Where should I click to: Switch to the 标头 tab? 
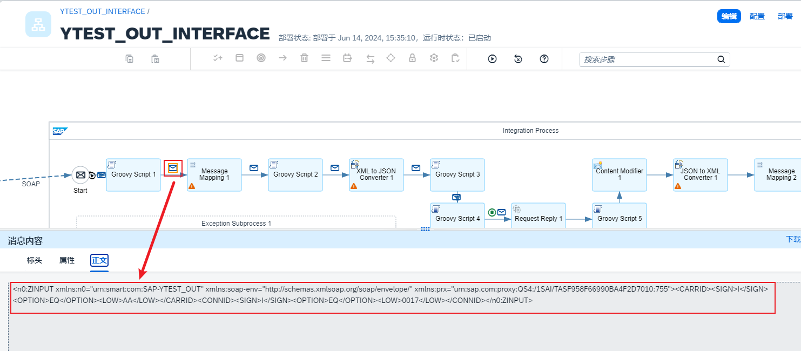pos(35,260)
